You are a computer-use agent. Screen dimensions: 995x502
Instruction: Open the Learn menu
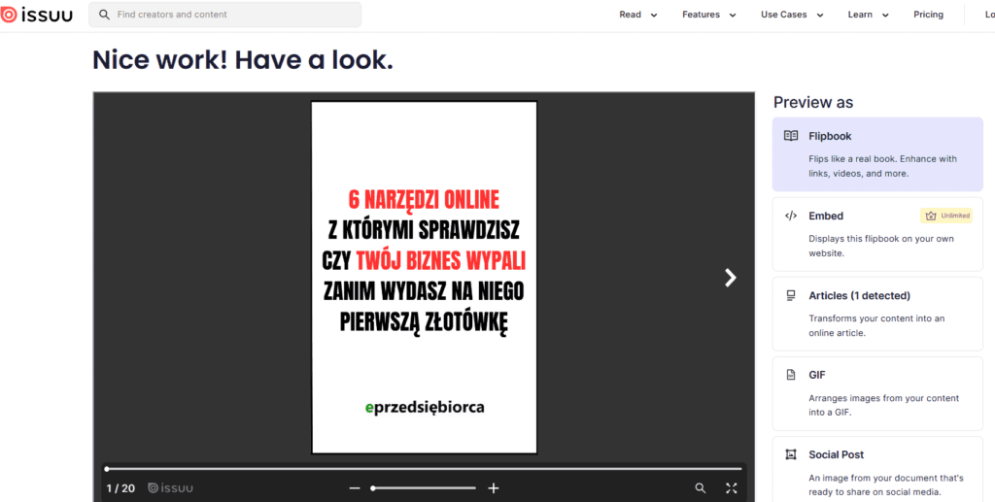pos(868,15)
